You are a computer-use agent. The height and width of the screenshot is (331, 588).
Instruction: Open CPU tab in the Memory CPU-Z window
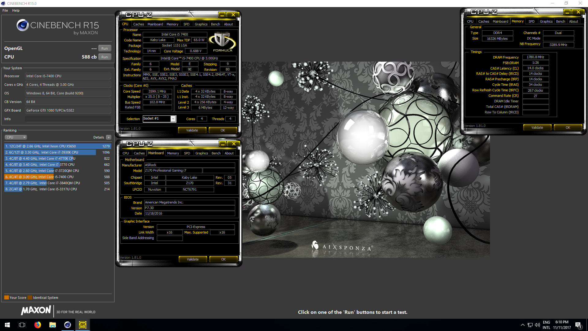point(470,21)
